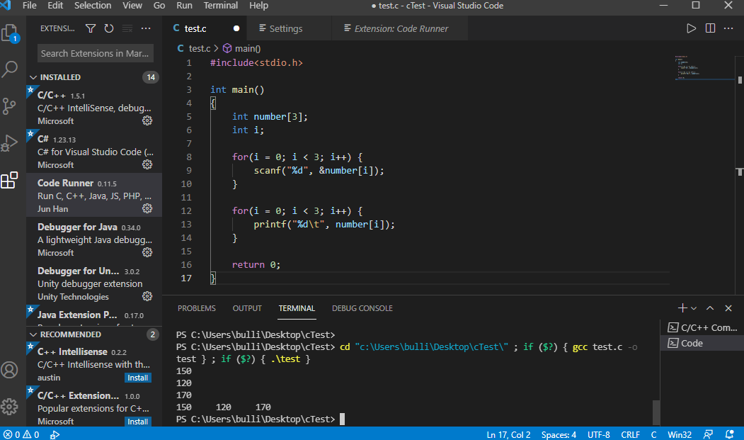Image resolution: width=744 pixels, height=440 pixels.
Task: Open editor more actions ellipsis
Action: pyautogui.click(x=728, y=28)
